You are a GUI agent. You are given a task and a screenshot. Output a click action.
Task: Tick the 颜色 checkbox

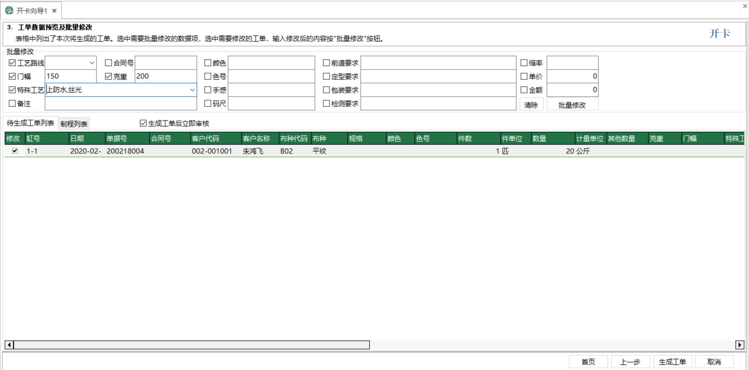click(x=208, y=63)
